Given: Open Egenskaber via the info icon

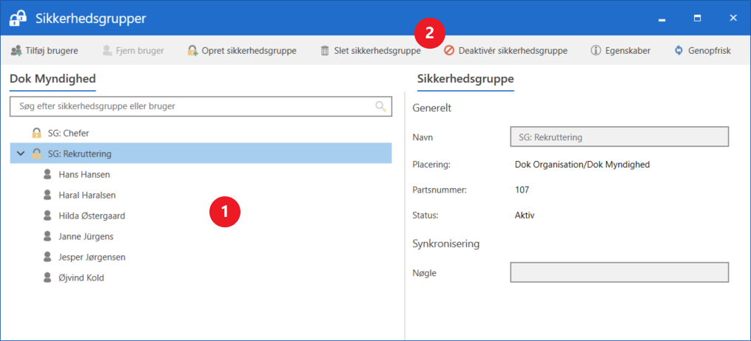Looking at the screenshot, I should click(x=596, y=51).
